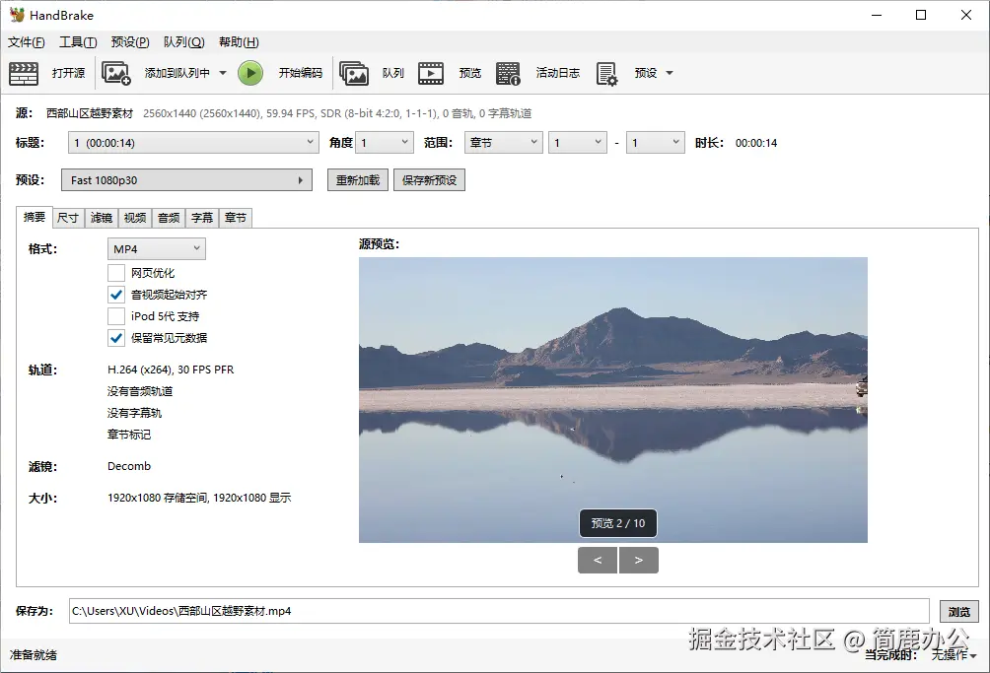
Task: Enable the 网页优化 checkbox
Action: (x=116, y=273)
